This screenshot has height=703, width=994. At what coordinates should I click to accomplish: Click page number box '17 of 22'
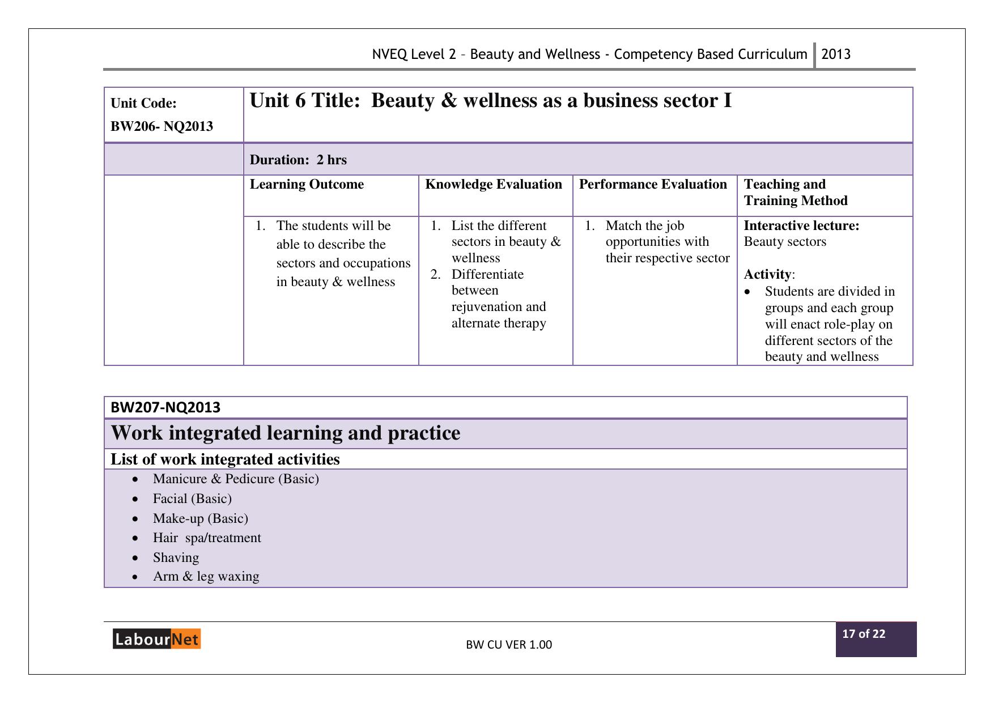point(876,640)
